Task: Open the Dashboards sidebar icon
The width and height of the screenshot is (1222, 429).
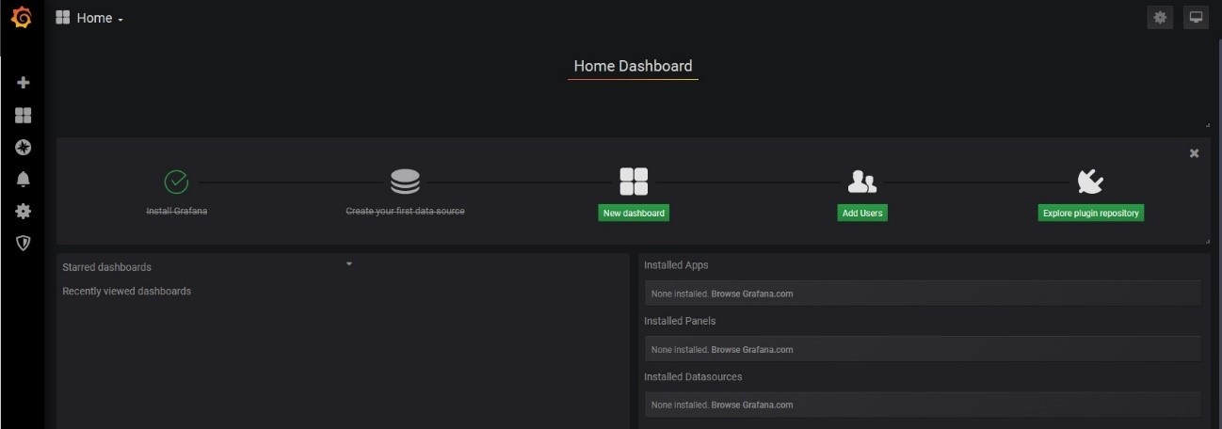Action: point(24,115)
